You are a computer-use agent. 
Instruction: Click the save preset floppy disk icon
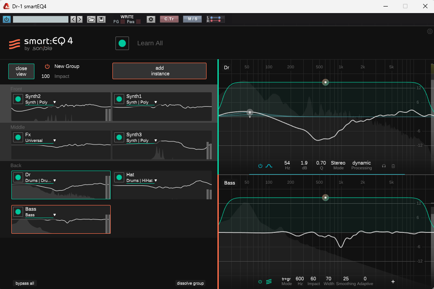pyautogui.click(x=101, y=19)
